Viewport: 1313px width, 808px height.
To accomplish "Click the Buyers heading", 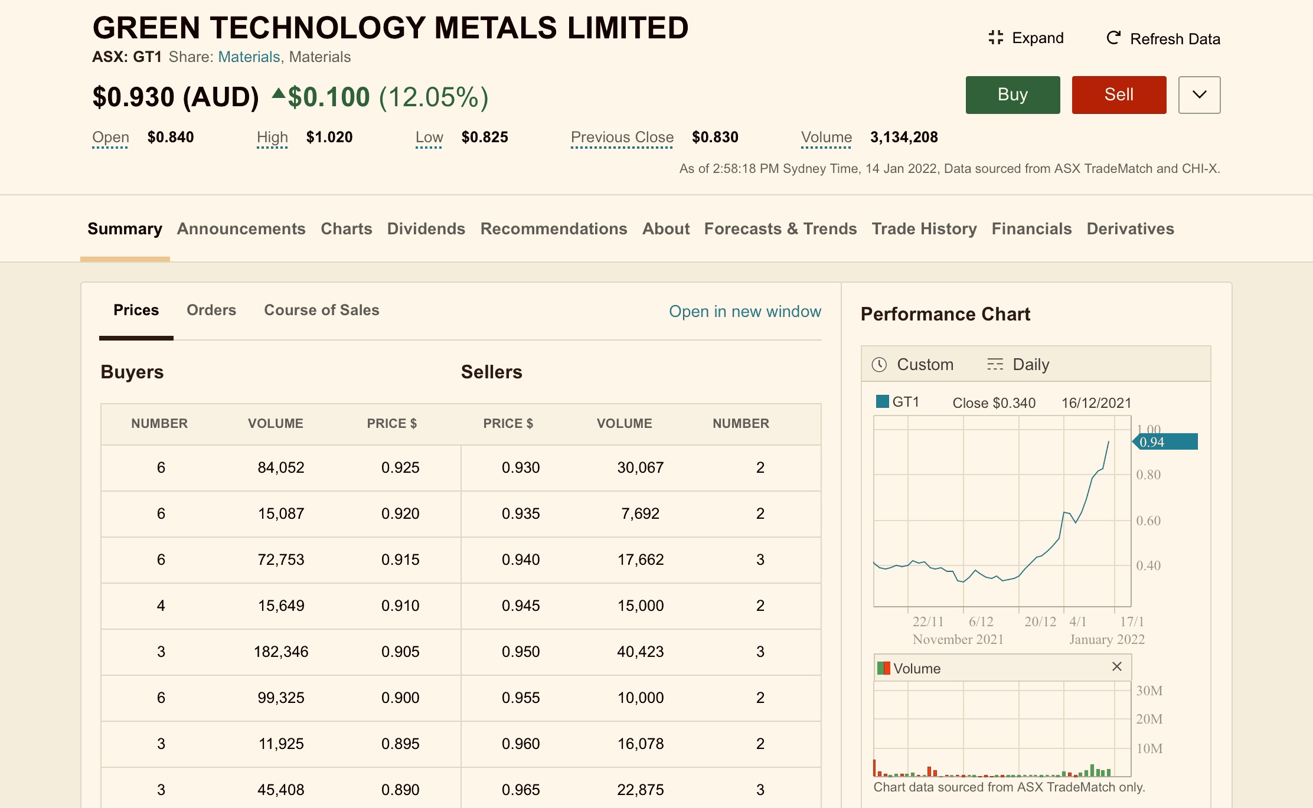I will (132, 372).
